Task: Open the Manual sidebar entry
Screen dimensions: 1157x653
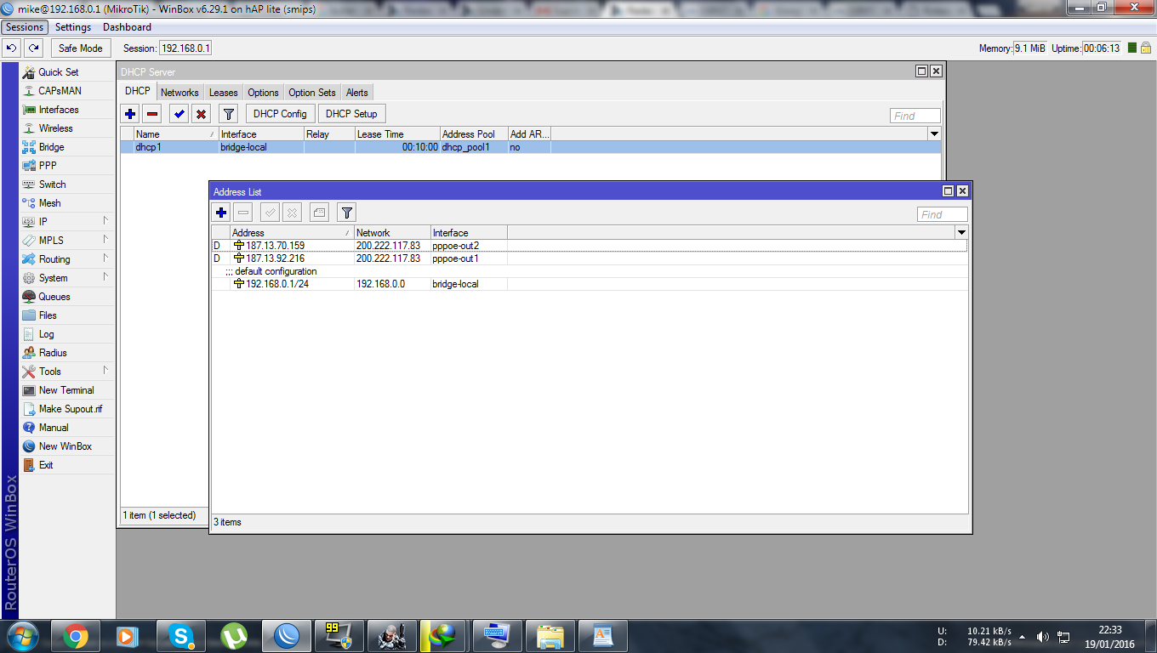Action: [x=54, y=428]
